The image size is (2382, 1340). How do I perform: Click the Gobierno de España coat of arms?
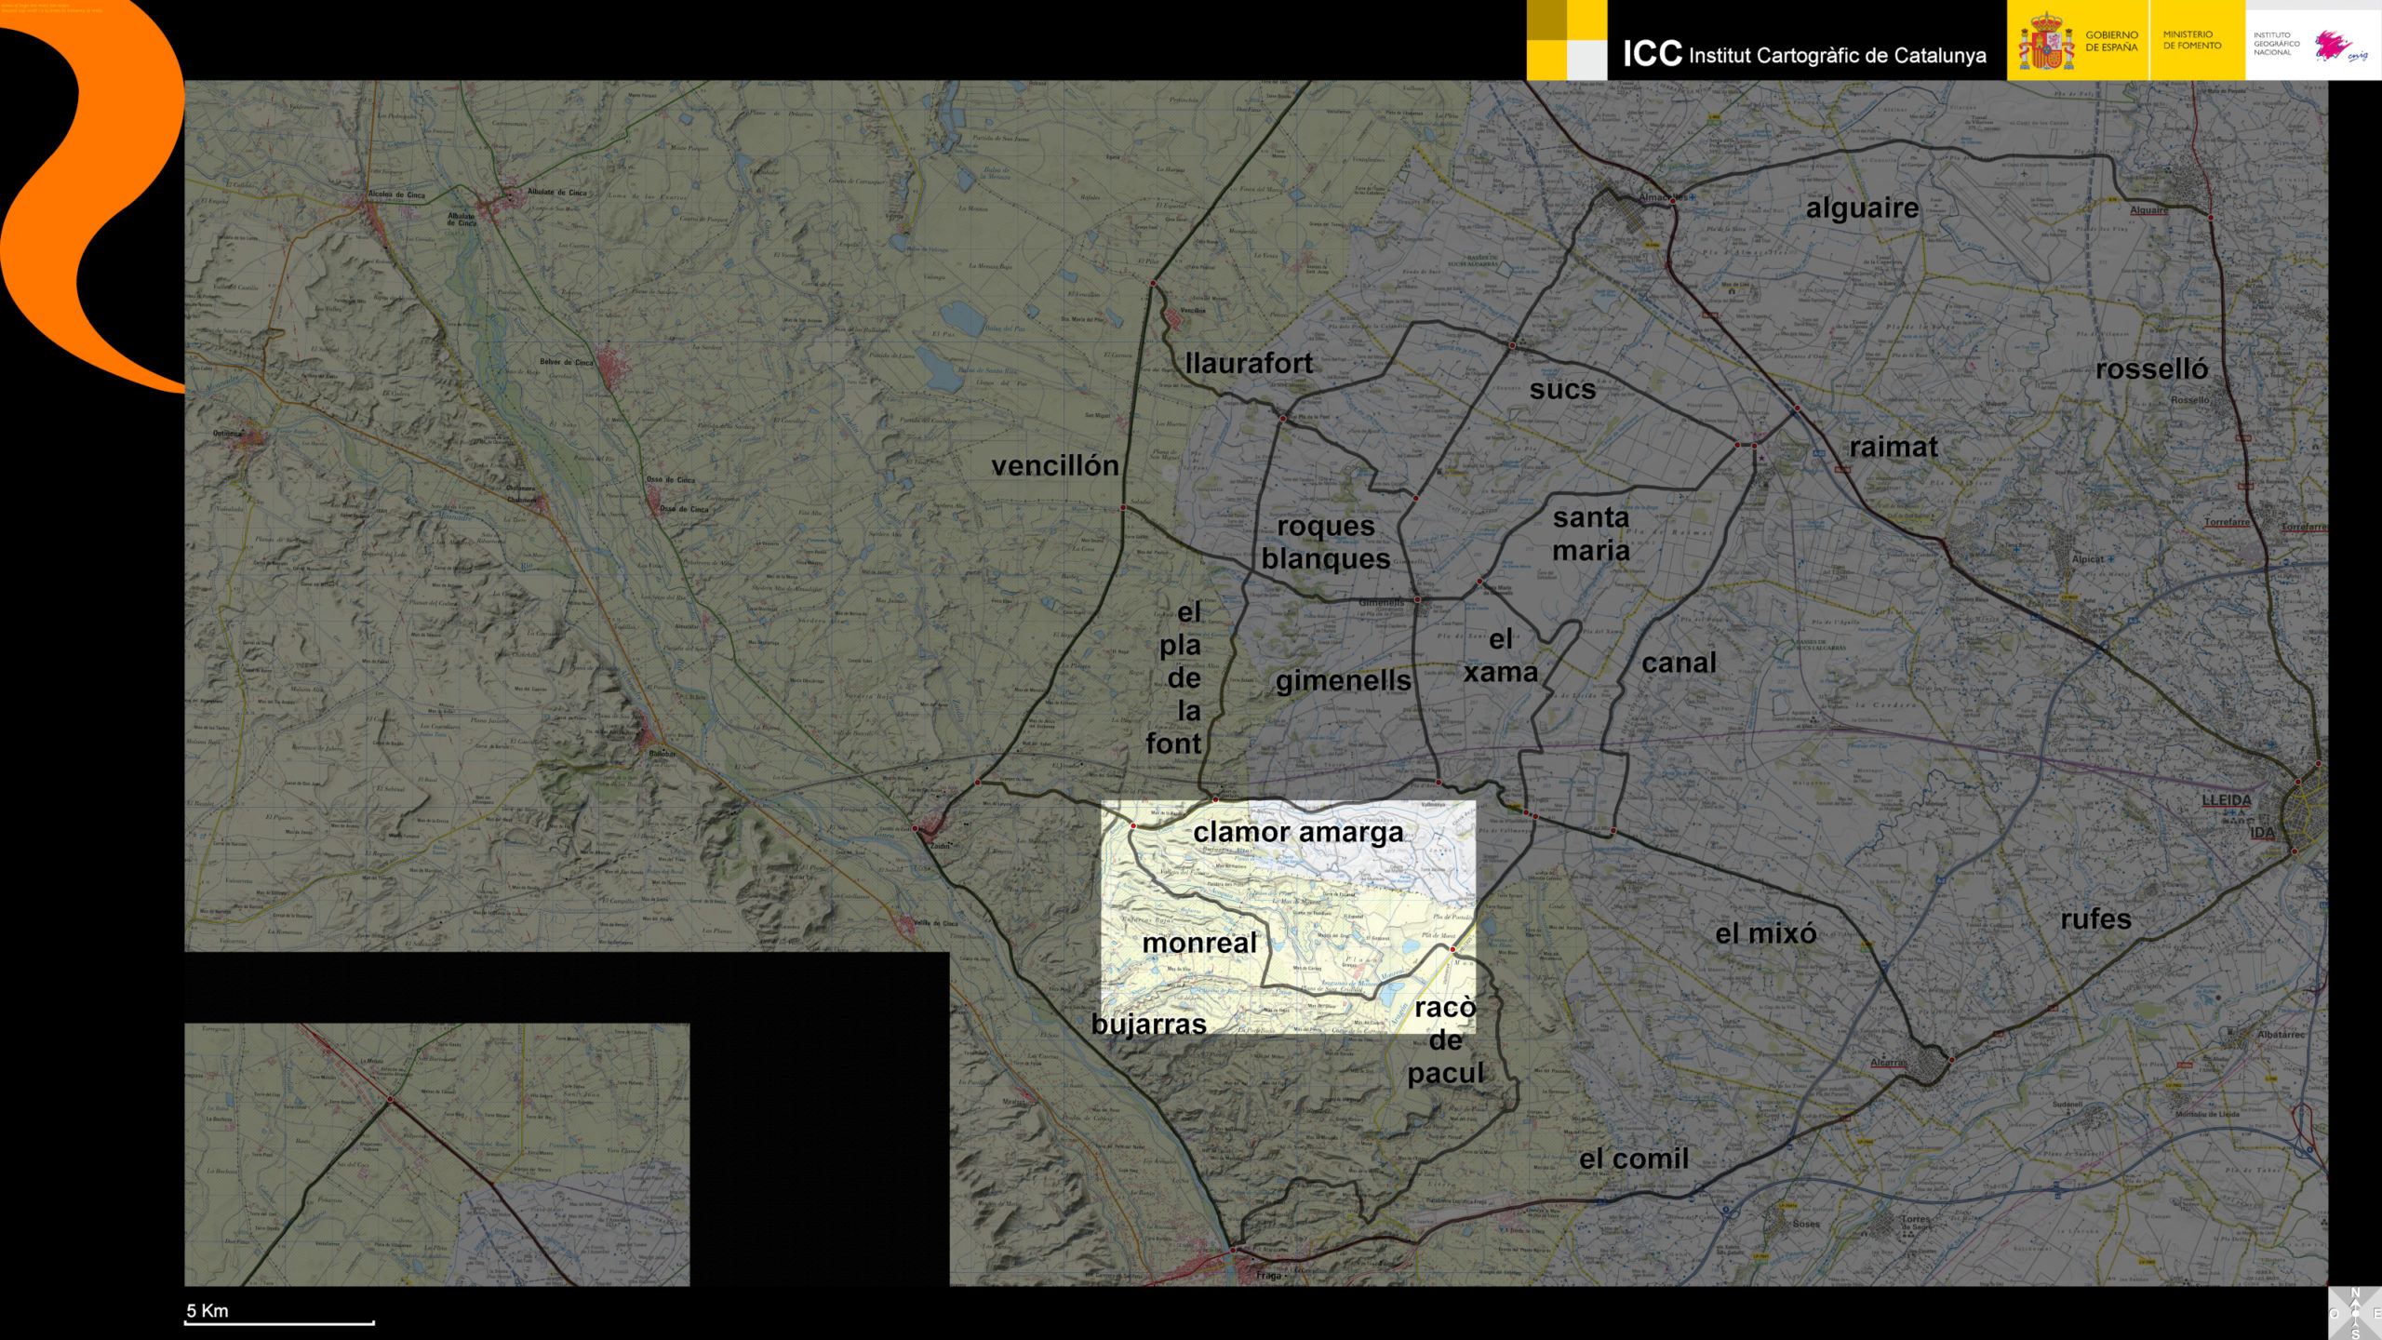tap(2045, 43)
